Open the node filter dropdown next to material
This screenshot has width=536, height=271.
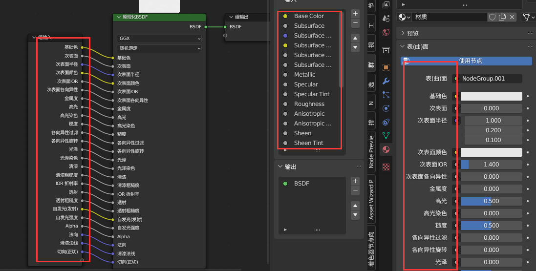coord(528,17)
